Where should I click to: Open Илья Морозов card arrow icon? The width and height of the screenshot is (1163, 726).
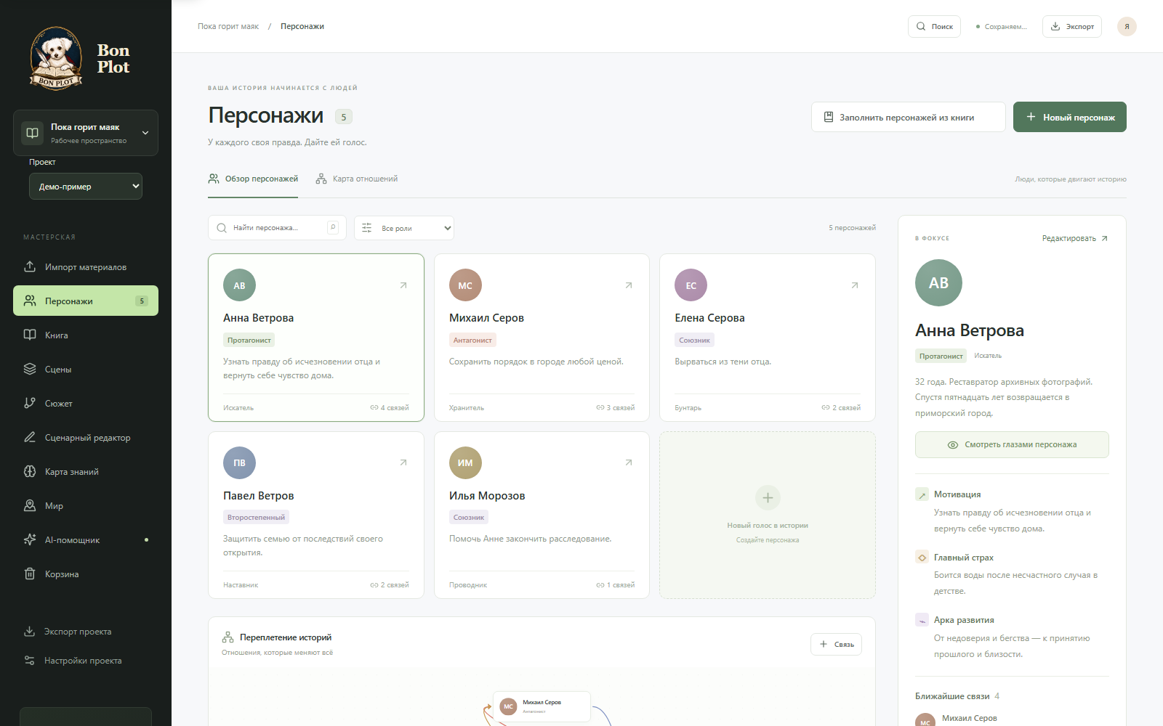[629, 462]
